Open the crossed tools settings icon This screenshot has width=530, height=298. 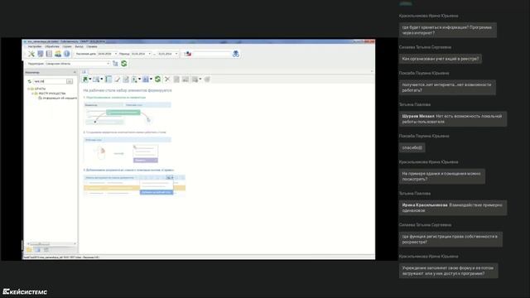(31, 54)
